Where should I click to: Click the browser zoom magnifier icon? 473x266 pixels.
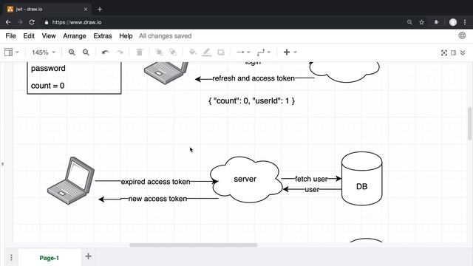click(409, 22)
